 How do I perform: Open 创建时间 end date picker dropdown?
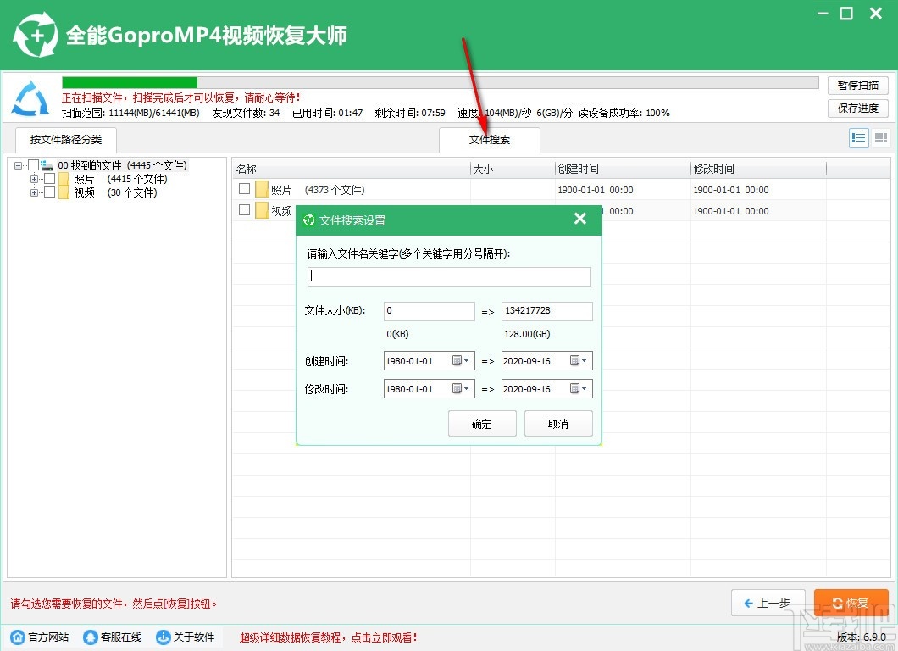tap(579, 360)
